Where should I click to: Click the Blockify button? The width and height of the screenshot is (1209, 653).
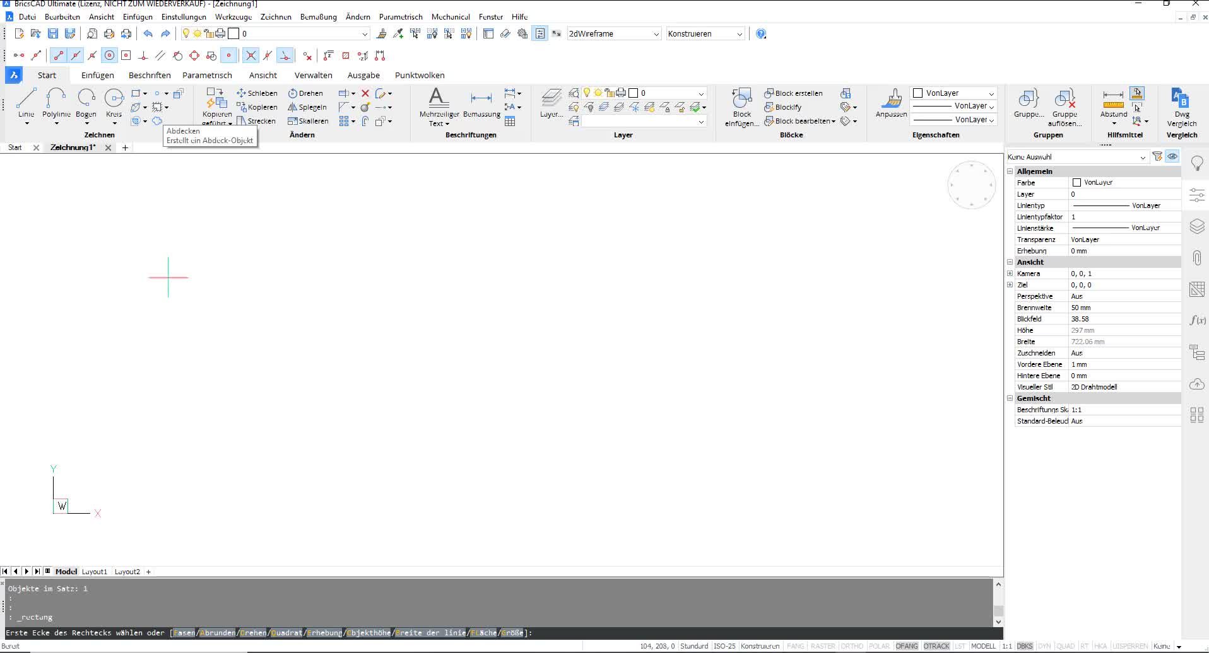tap(783, 107)
